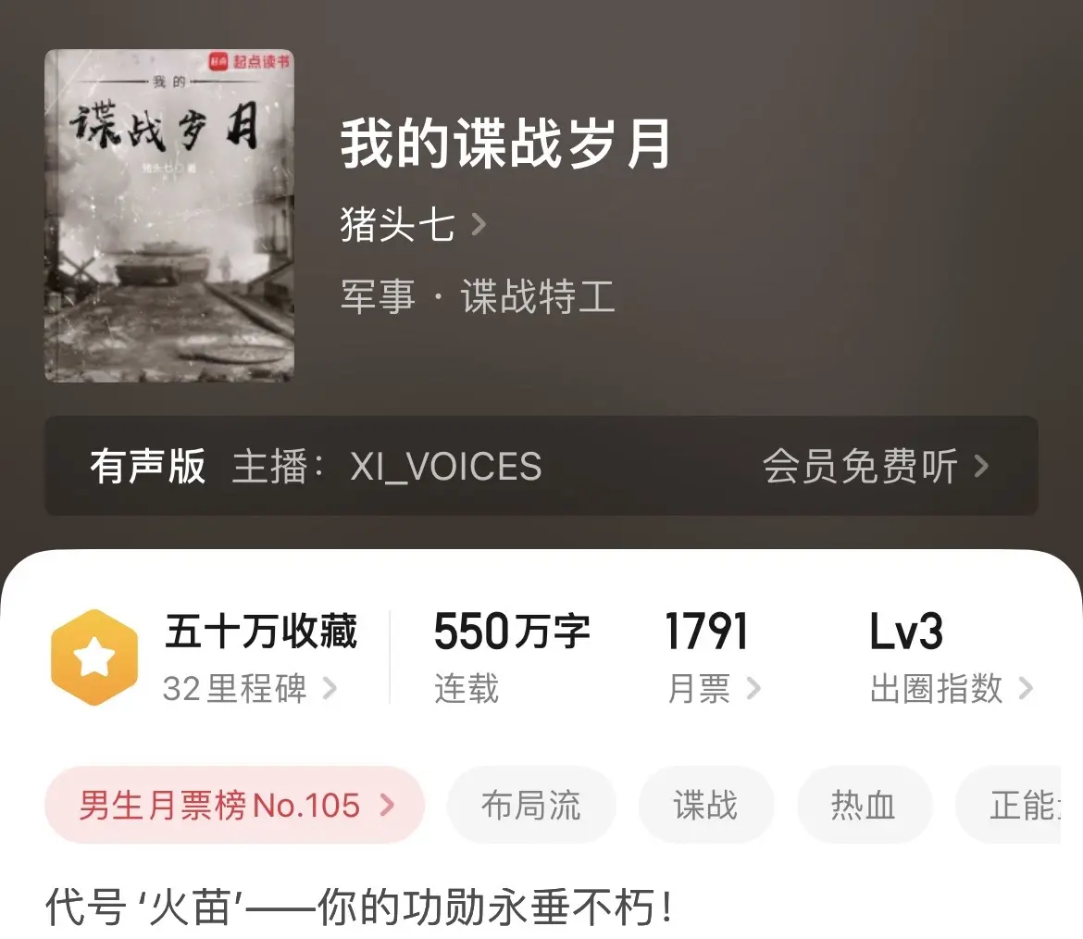
Task: Tap the chevron beside 32里程碑
Action: pos(330,688)
